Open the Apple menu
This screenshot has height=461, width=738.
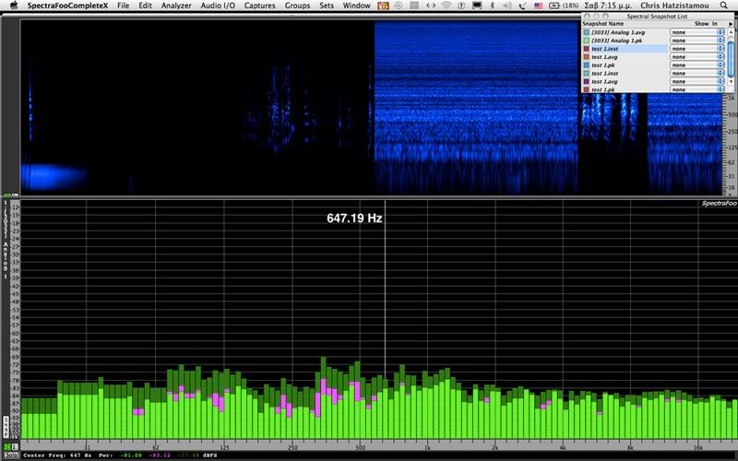click(12, 6)
